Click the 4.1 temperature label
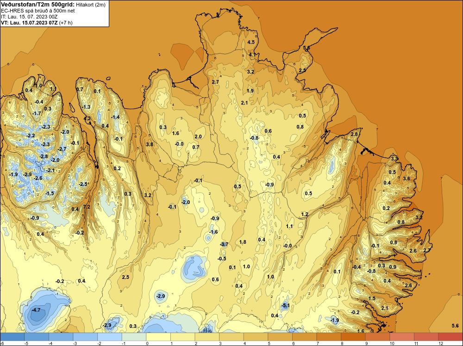The height and width of the screenshot is (346, 463). (x=252, y=55)
